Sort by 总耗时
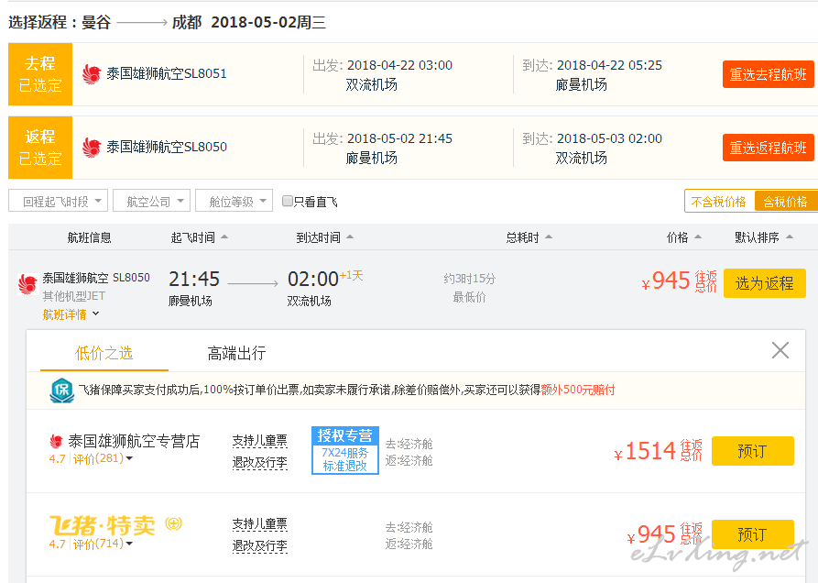The width and height of the screenshot is (818, 583). 529,237
